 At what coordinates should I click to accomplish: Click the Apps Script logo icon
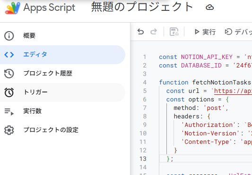(13, 8)
